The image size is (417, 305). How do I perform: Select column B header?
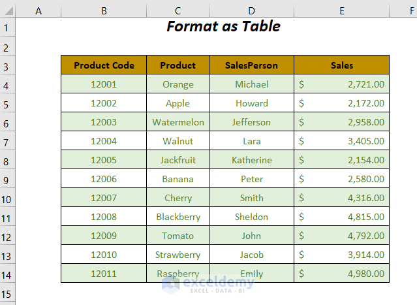pos(104,11)
